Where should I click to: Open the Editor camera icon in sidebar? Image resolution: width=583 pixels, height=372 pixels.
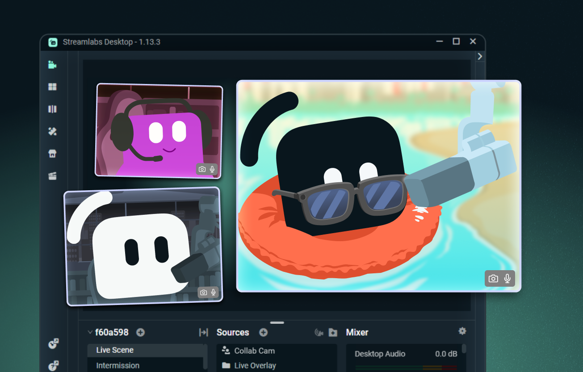(x=53, y=64)
